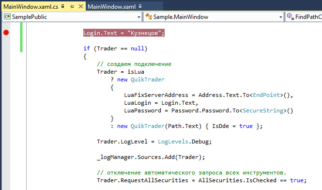Click green change-tracking bar in editor margin
The width and height of the screenshot is (322, 190).
click(21, 37)
